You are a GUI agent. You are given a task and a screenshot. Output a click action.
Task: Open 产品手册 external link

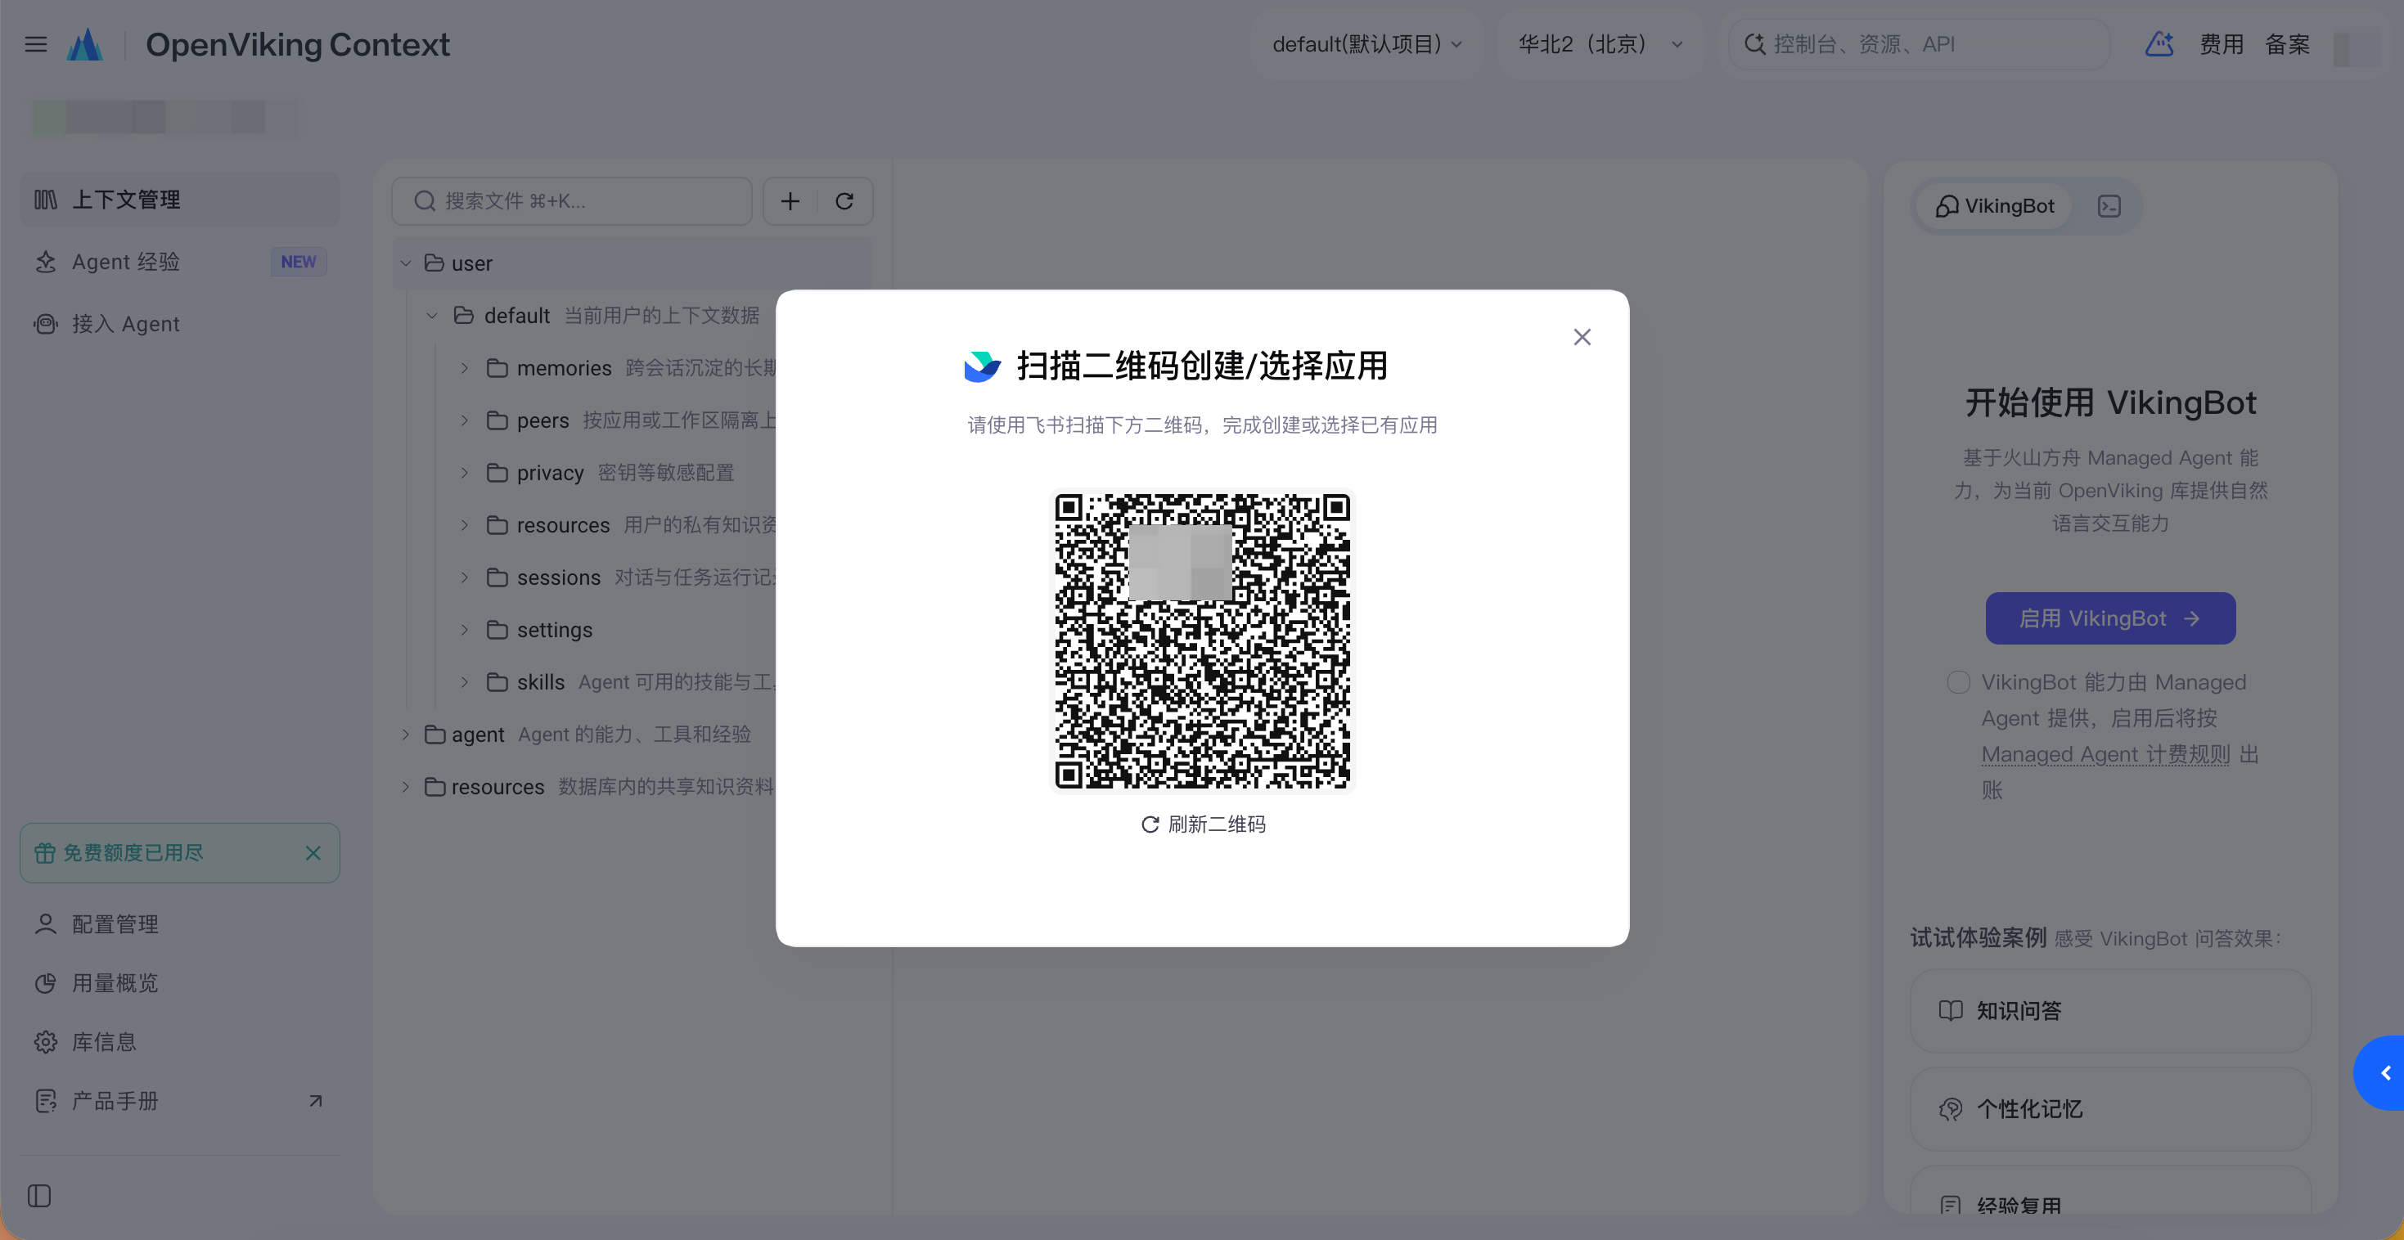[180, 1100]
